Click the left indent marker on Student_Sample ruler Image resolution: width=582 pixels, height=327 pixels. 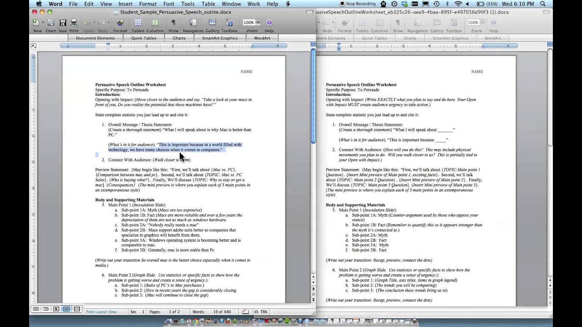pyautogui.click(x=108, y=46)
